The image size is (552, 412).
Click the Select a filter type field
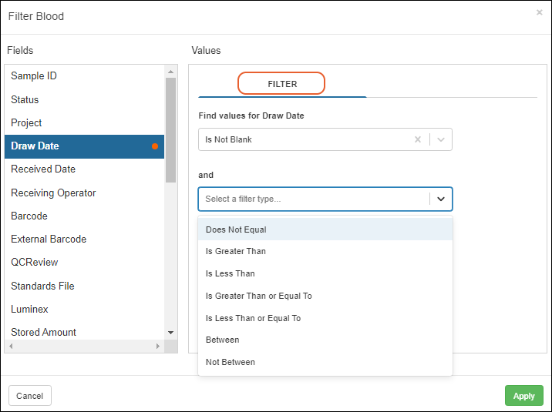[312, 199]
